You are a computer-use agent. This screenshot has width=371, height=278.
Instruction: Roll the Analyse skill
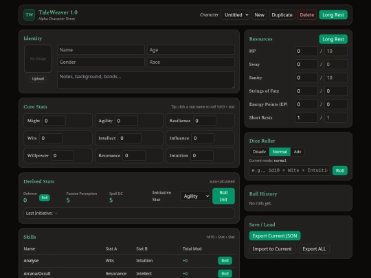tap(225, 261)
